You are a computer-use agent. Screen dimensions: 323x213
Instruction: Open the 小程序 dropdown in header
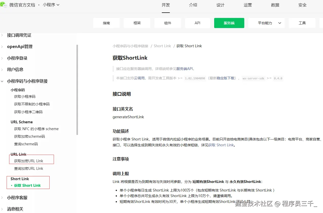51,5
